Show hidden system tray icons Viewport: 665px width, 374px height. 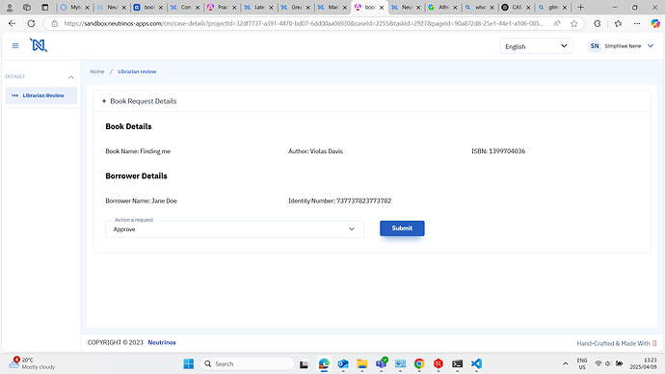(566, 363)
